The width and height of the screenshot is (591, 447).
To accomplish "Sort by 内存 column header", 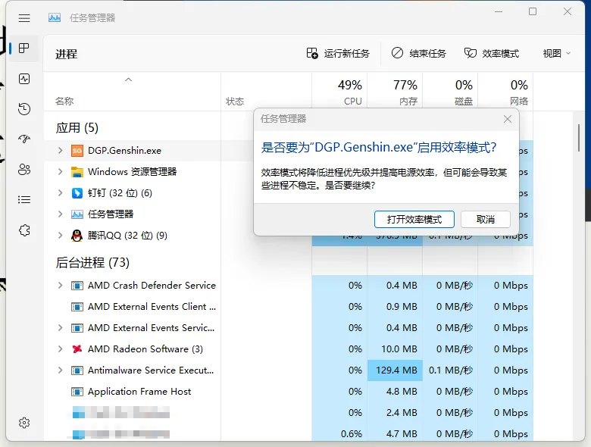I will coord(395,92).
